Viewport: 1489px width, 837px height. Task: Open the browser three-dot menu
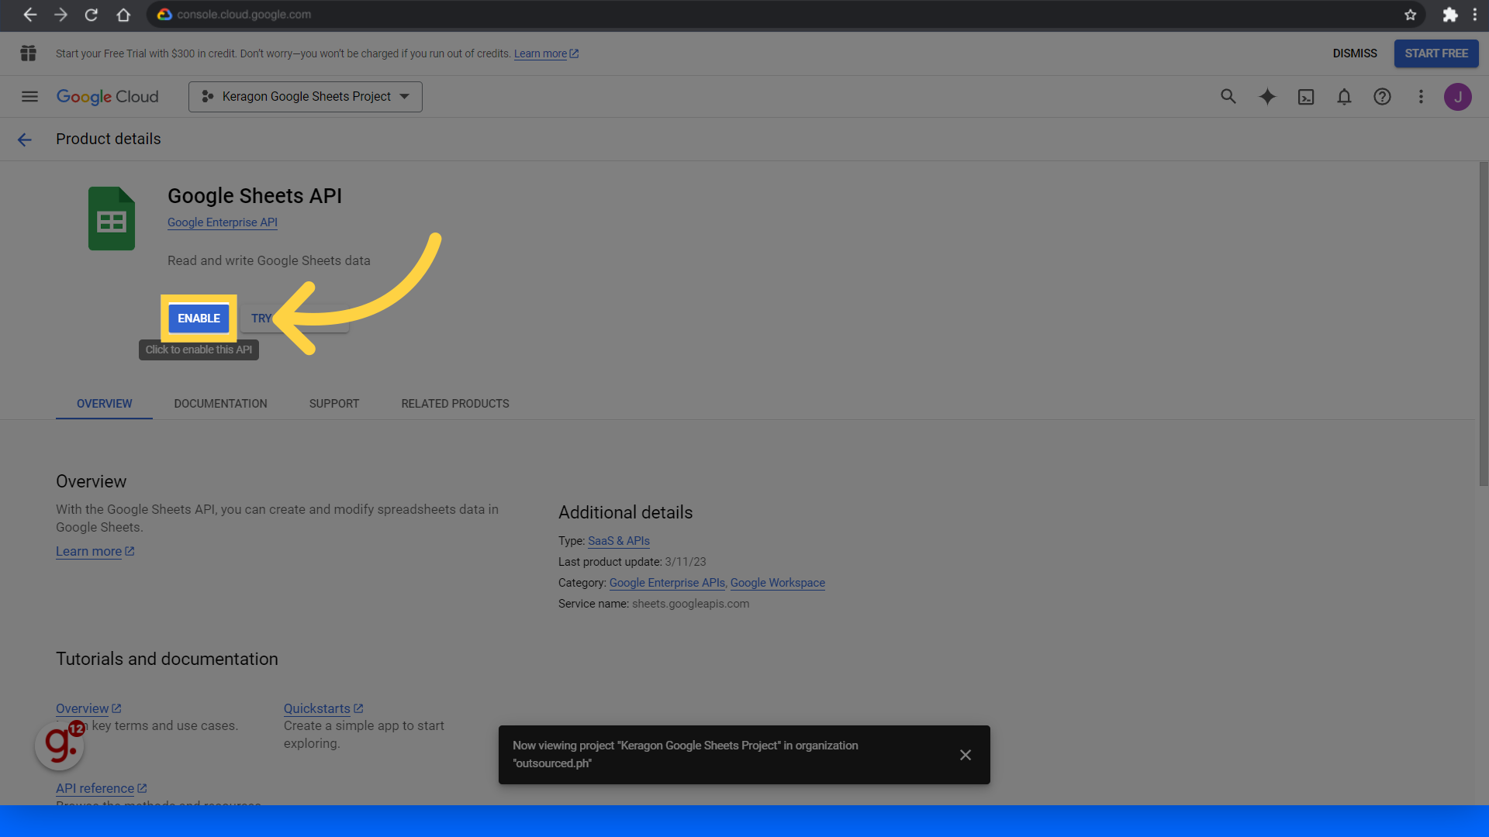coord(1475,15)
